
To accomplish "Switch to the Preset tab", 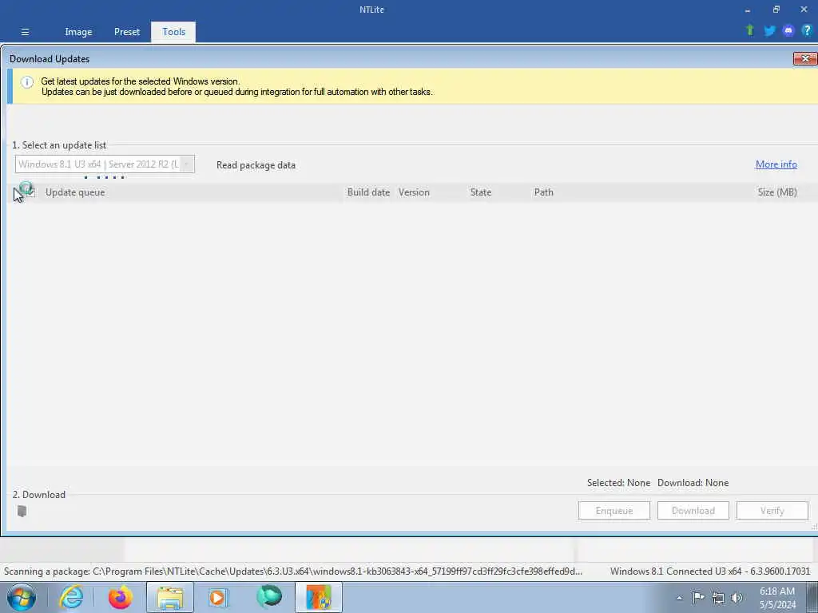I will 127,32.
